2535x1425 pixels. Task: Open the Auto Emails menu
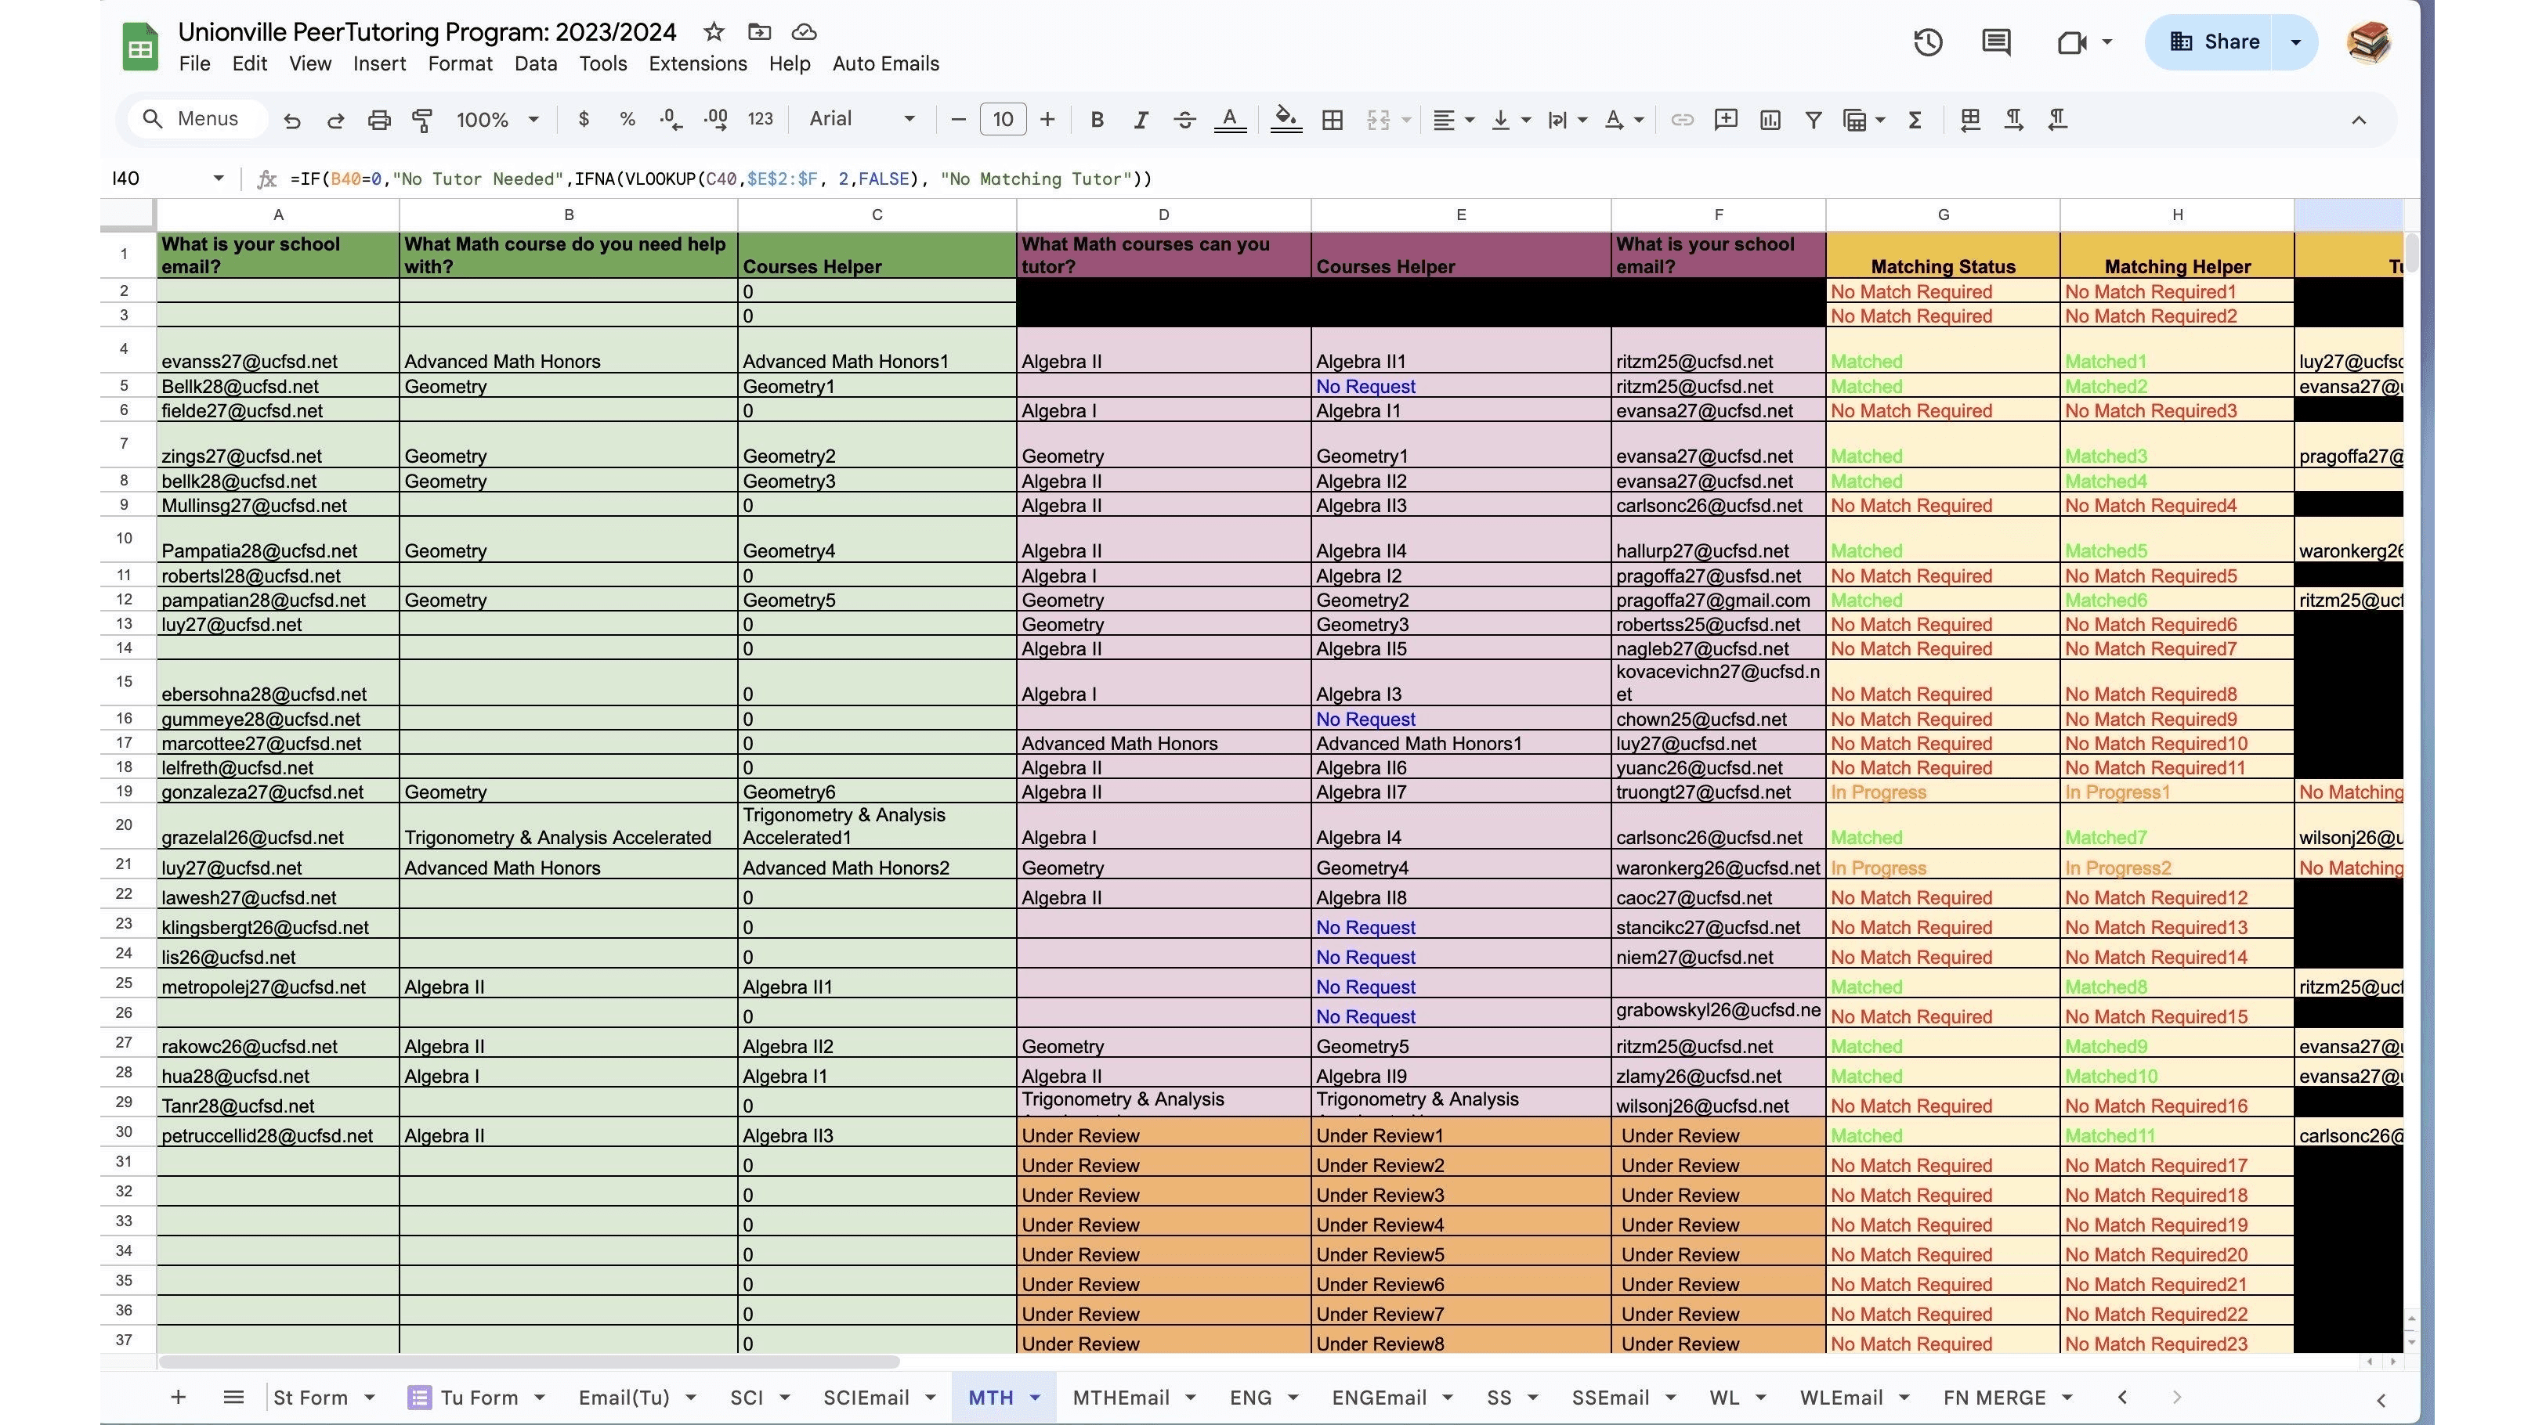[x=886, y=64]
